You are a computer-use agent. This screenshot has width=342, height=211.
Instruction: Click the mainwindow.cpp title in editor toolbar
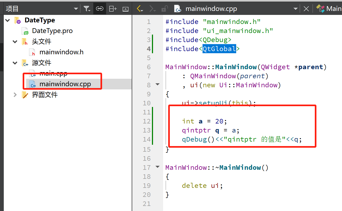[x=211, y=9]
